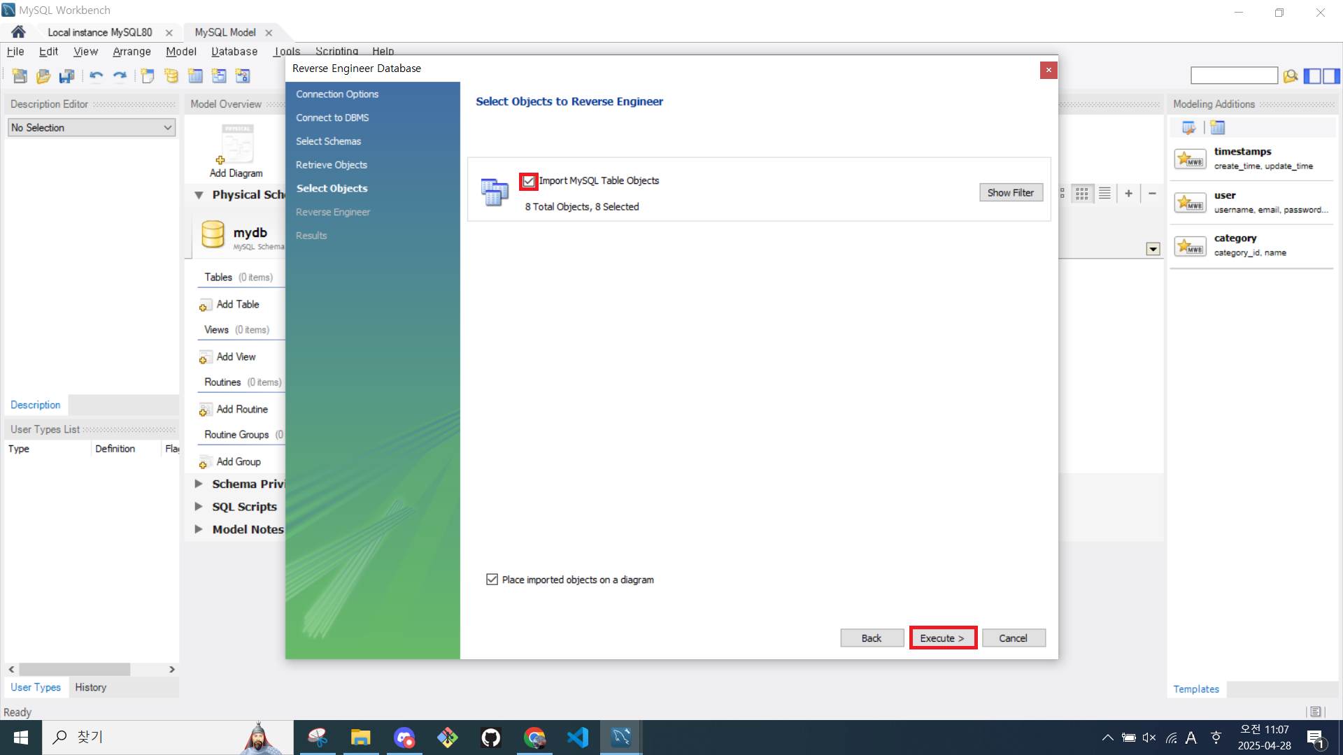Switch to the History tab
The width and height of the screenshot is (1343, 755).
tap(91, 687)
